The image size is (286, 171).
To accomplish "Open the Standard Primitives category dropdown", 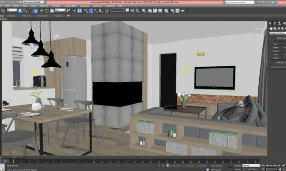I will coord(278,33).
